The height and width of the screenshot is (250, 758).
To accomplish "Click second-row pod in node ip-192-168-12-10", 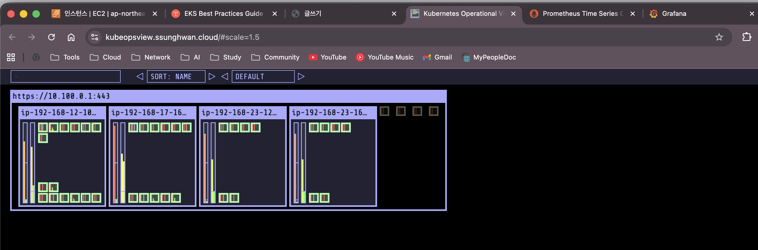I will click(43, 138).
